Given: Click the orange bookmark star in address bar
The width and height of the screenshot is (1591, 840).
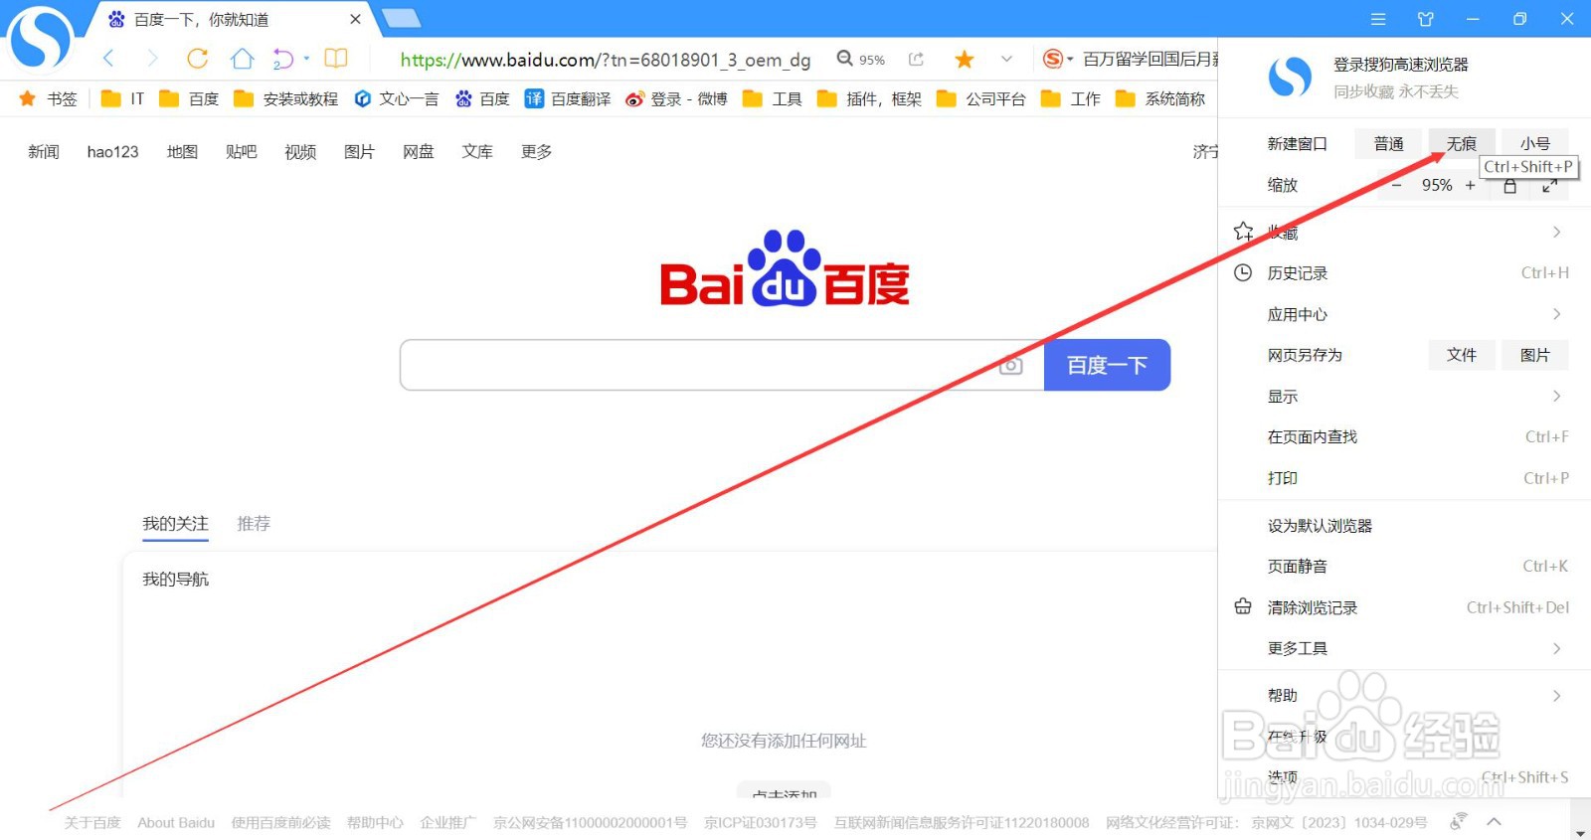Looking at the screenshot, I should tap(964, 60).
